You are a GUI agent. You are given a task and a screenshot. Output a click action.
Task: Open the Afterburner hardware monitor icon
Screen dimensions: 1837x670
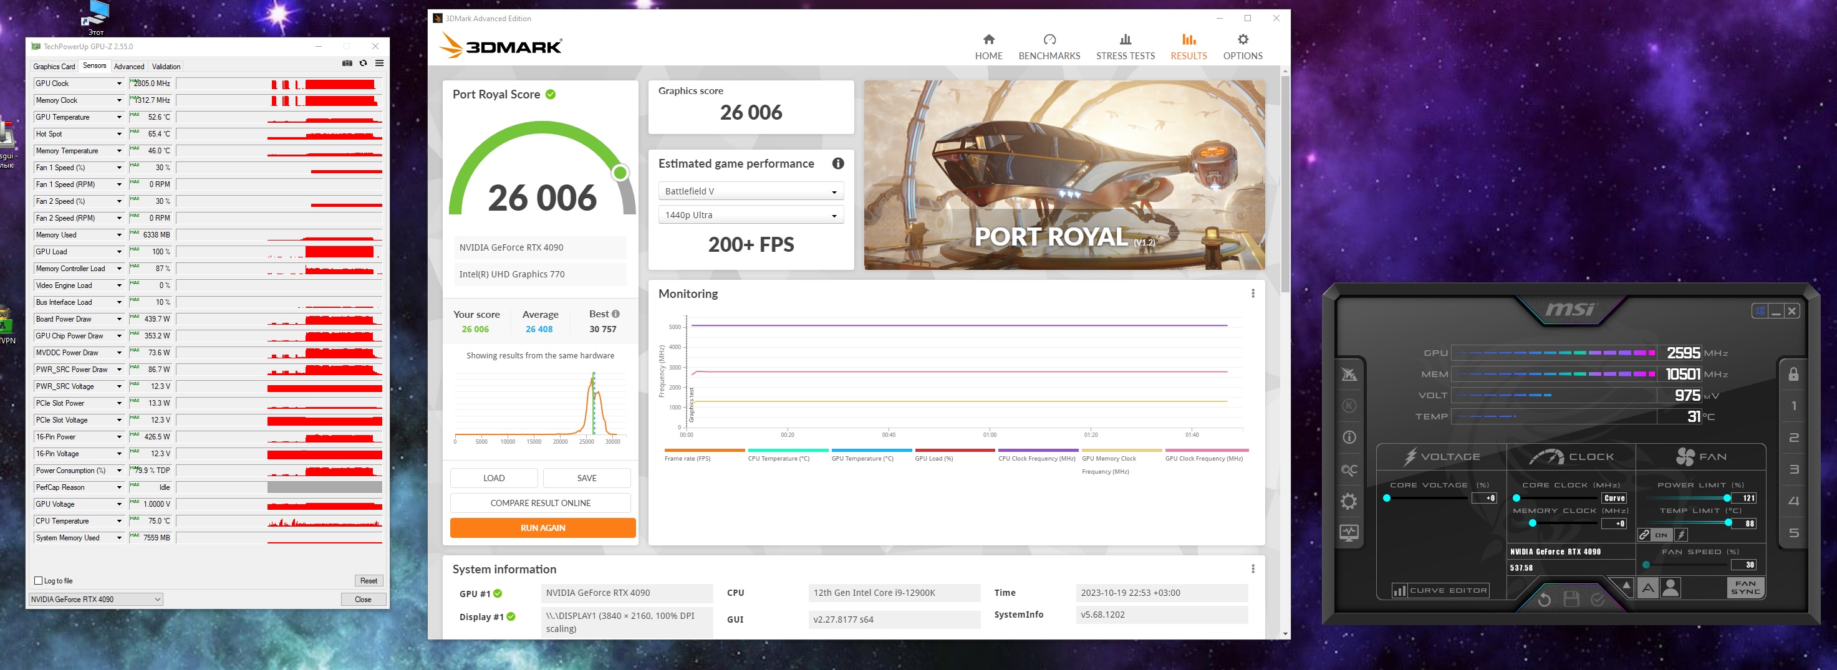1349,532
